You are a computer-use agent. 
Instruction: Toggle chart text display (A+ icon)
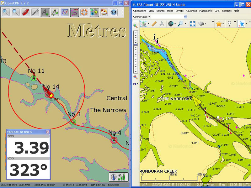tap(45, 12)
